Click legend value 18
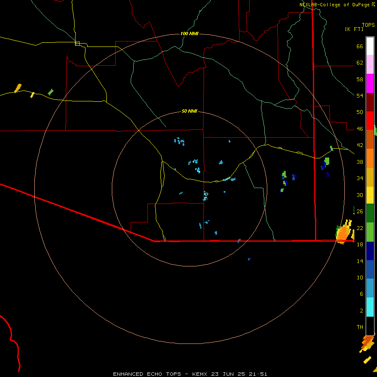Screen dimensions: 377x377 coord(360,245)
